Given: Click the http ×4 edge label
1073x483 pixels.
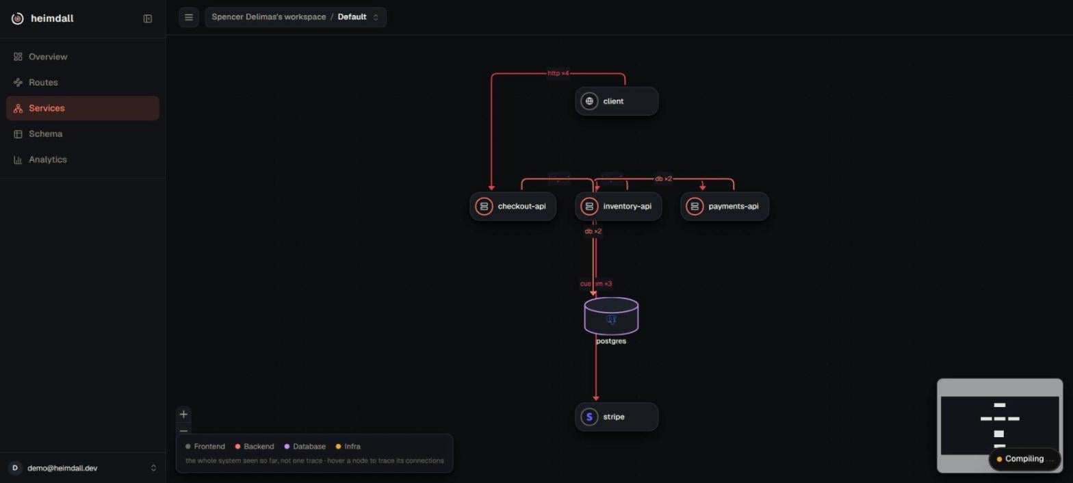Looking at the screenshot, I should click(x=558, y=73).
